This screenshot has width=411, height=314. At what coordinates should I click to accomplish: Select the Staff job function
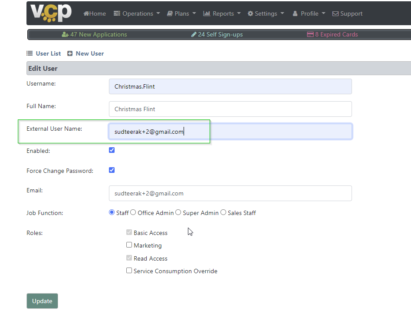pyautogui.click(x=112, y=212)
